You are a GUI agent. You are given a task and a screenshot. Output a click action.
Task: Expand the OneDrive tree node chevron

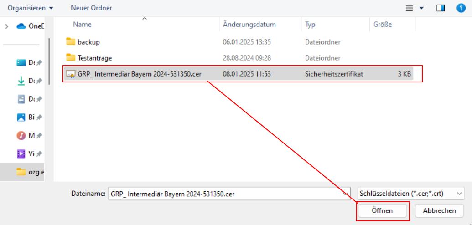click(x=6, y=26)
